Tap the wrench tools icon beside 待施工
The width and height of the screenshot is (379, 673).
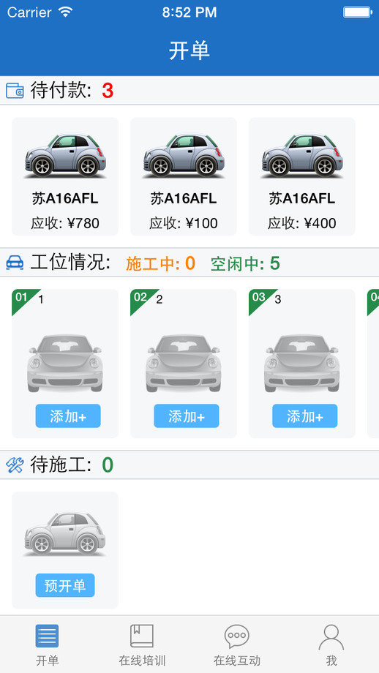15,465
